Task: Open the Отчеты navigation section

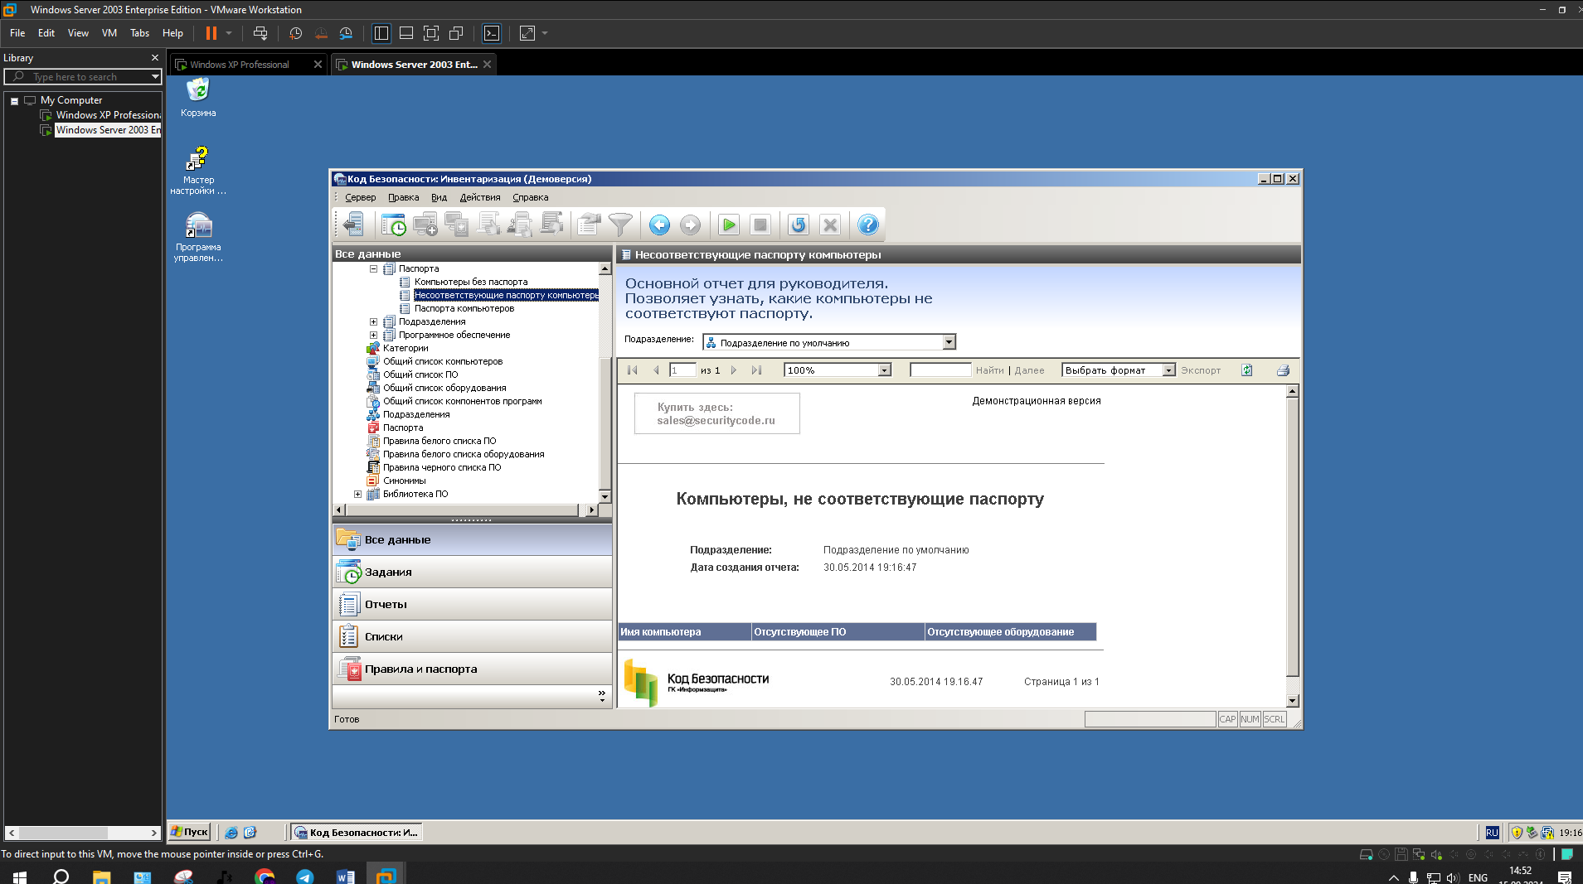Action: pyautogui.click(x=472, y=604)
